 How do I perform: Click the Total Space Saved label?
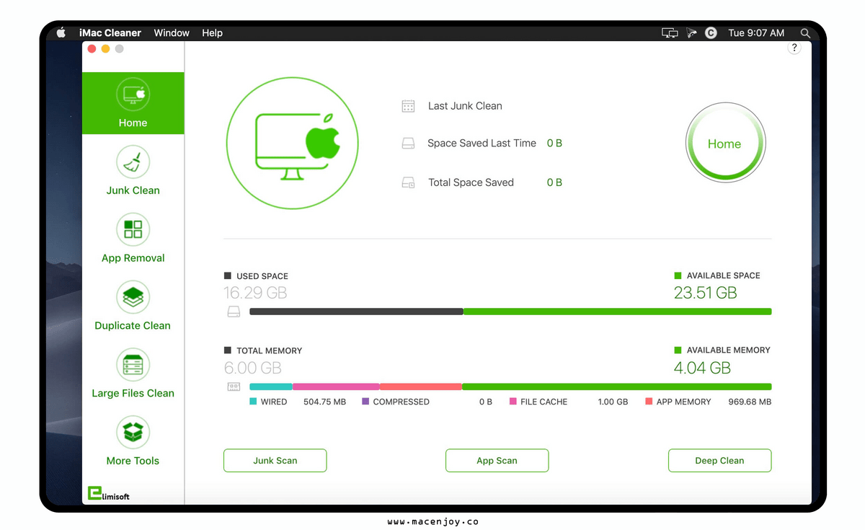point(471,182)
